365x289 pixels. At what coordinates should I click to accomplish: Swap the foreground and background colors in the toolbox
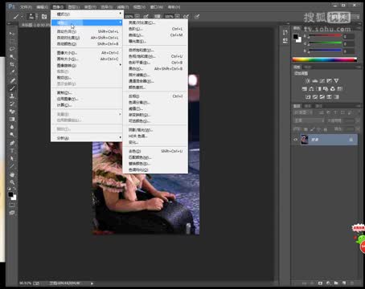(14, 189)
